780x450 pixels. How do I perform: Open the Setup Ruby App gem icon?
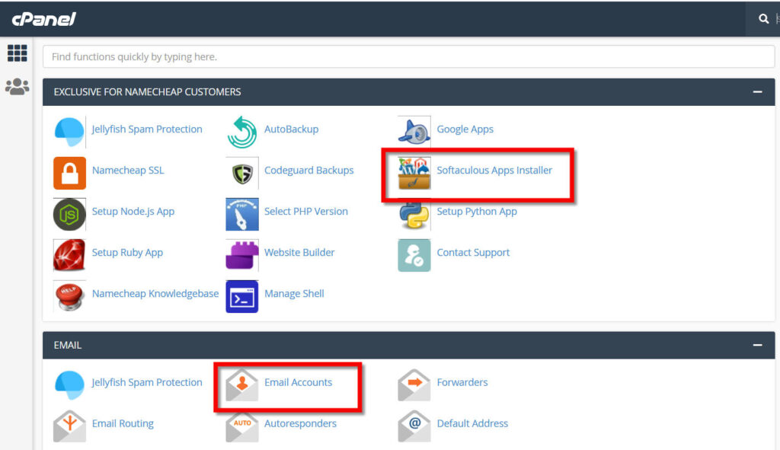coord(69,255)
